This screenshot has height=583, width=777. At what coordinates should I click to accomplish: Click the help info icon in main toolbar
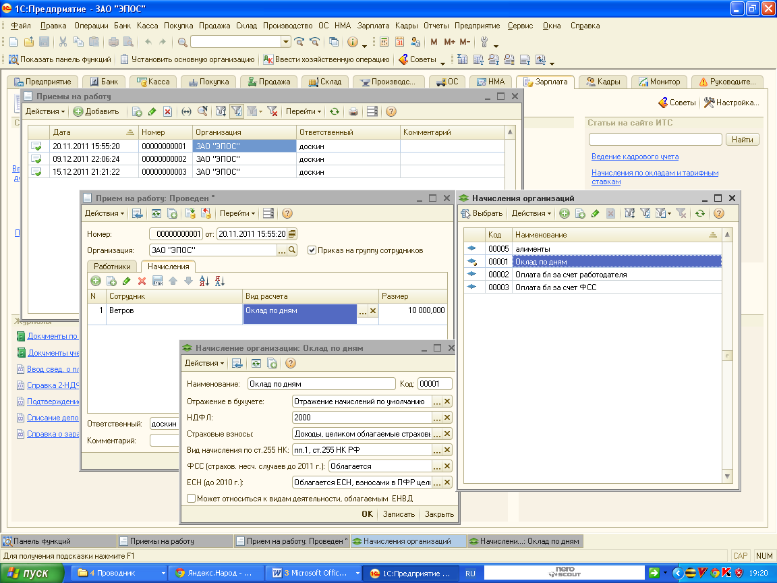coord(353,42)
